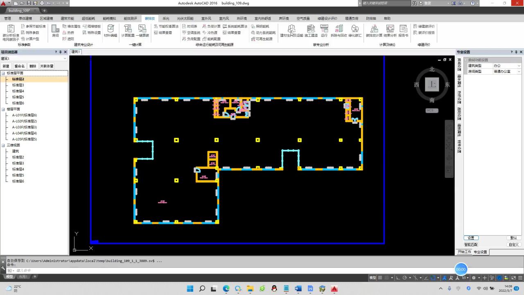Open the 房间类型 room type dropdown
Viewport: 524px width, 295px height.
click(x=507, y=71)
